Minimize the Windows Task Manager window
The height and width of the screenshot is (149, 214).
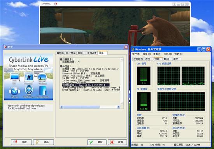click(199, 49)
